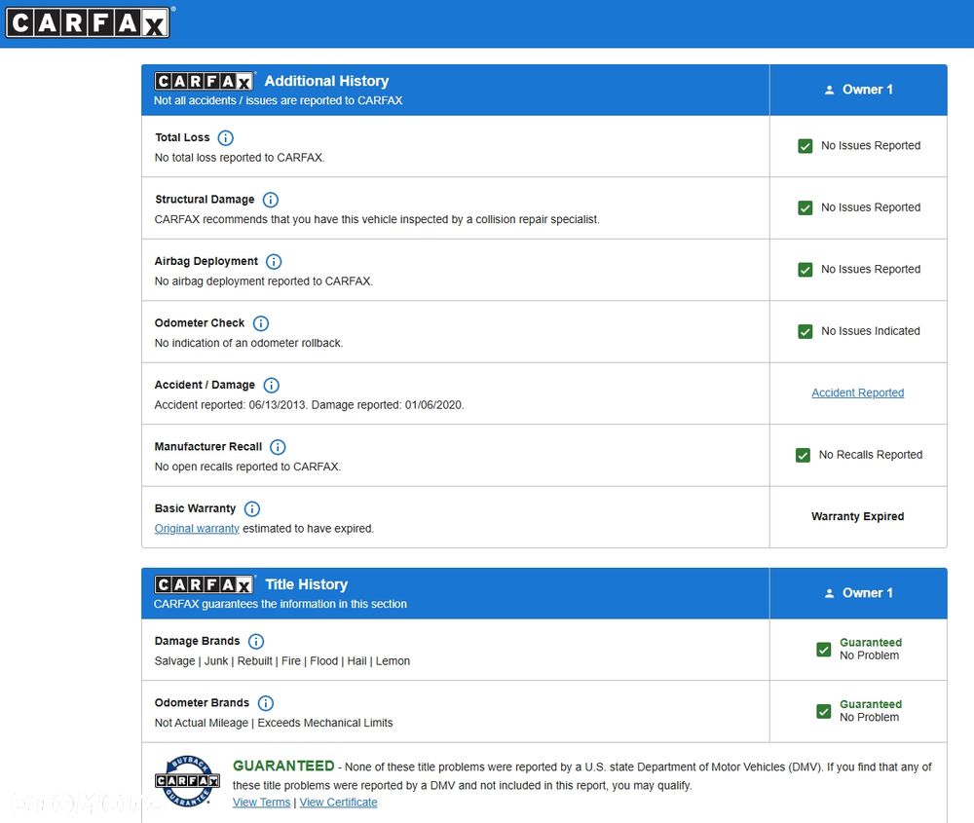Click 'CARFAX recommends that you have' text
974x823 pixels.
377,219
